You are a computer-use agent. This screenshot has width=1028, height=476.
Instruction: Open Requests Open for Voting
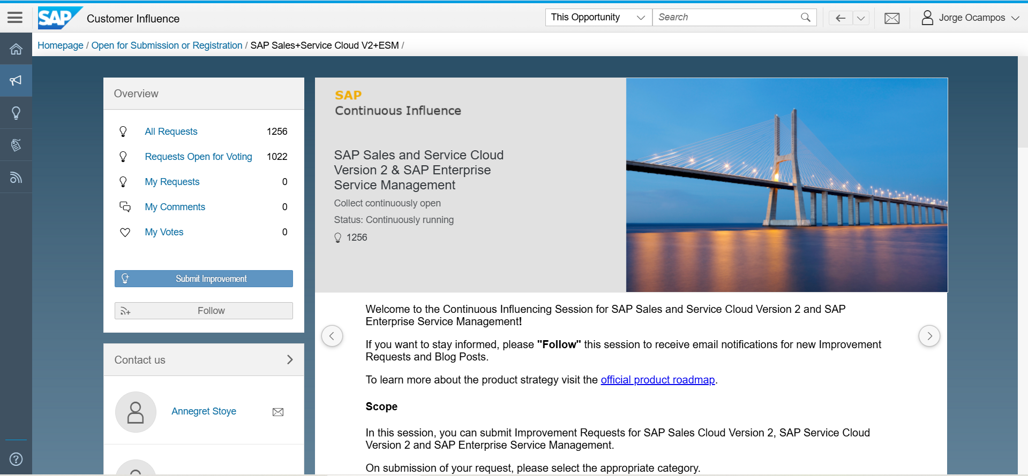tap(198, 157)
